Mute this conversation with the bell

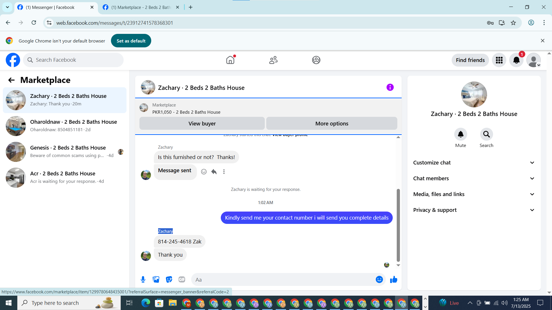pyautogui.click(x=461, y=134)
